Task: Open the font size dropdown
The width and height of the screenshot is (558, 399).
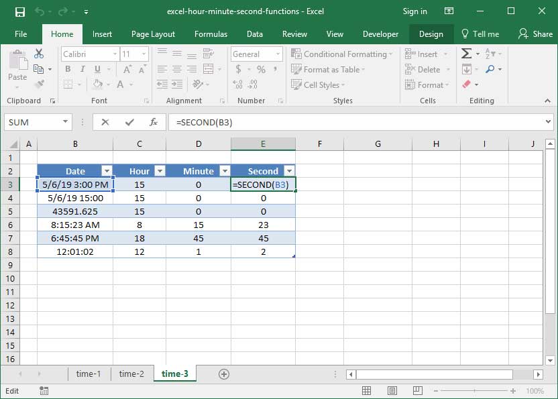Action: coord(145,54)
